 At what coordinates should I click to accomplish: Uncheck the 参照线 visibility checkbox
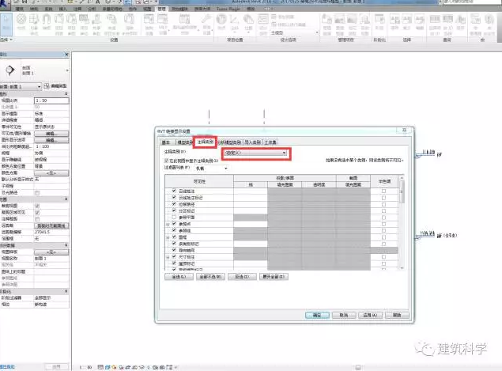coord(174,230)
